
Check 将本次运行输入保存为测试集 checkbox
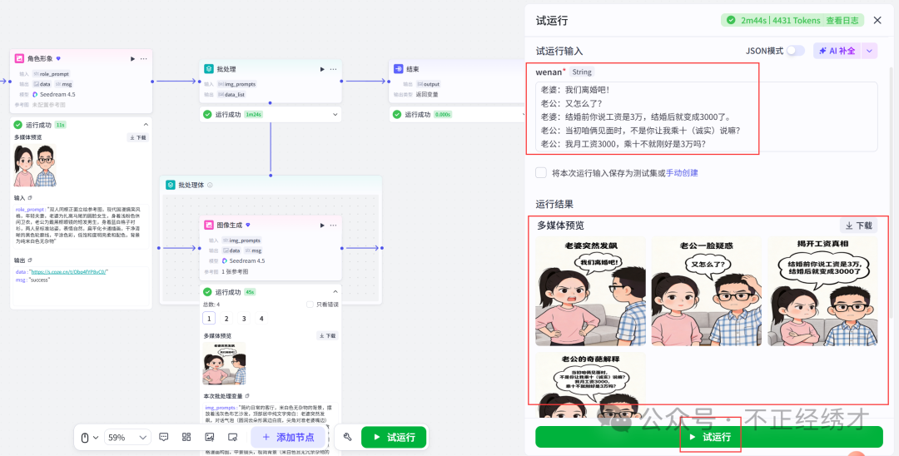pyautogui.click(x=541, y=172)
